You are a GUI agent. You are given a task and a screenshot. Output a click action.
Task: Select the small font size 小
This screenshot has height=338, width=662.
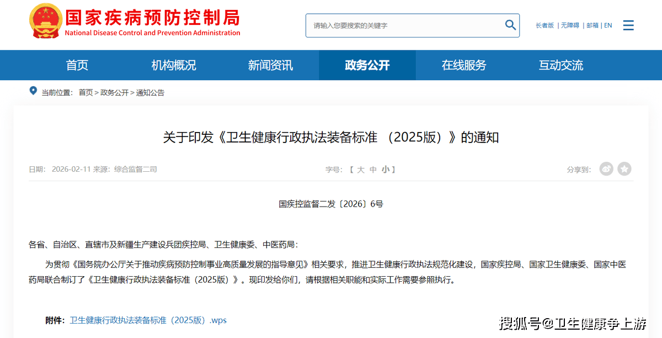click(x=385, y=170)
